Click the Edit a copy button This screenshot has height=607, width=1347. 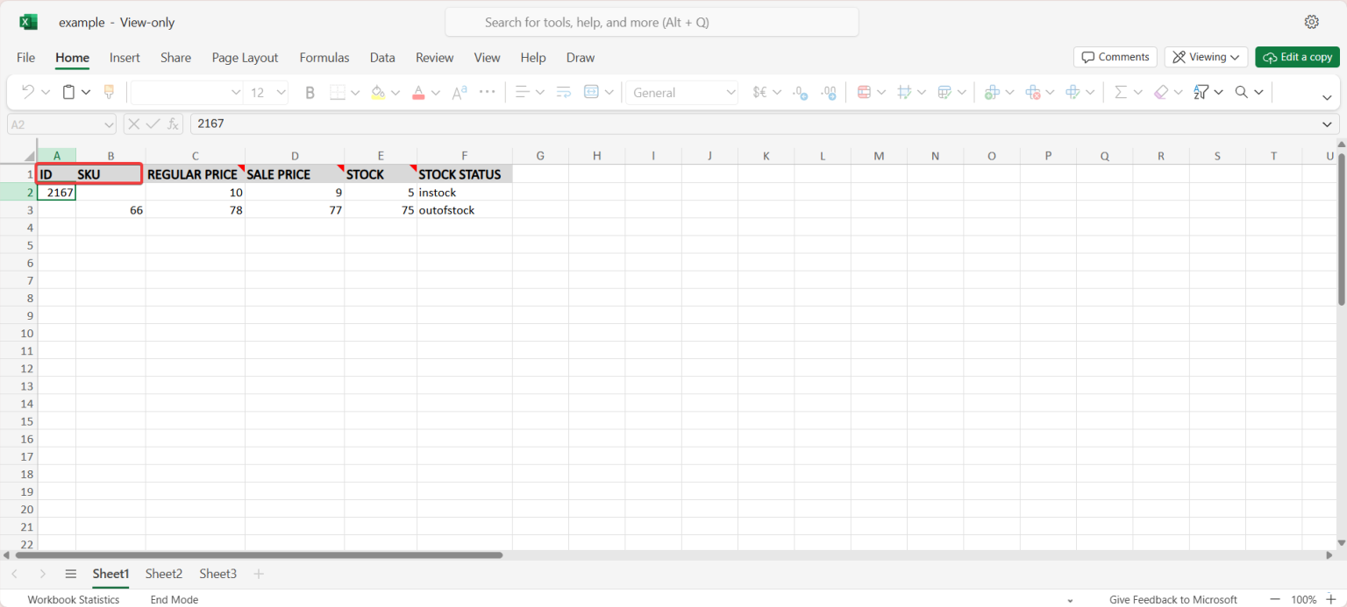click(1297, 56)
